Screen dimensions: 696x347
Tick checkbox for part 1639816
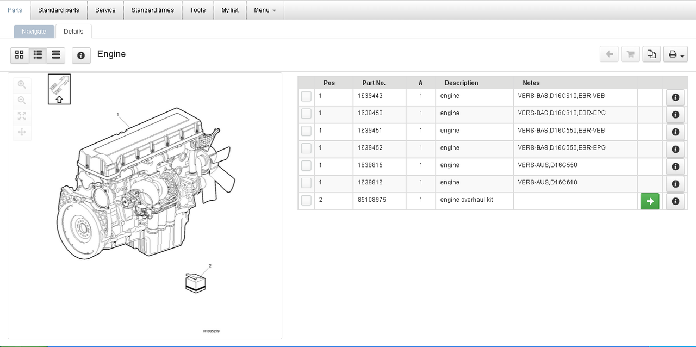tap(306, 183)
